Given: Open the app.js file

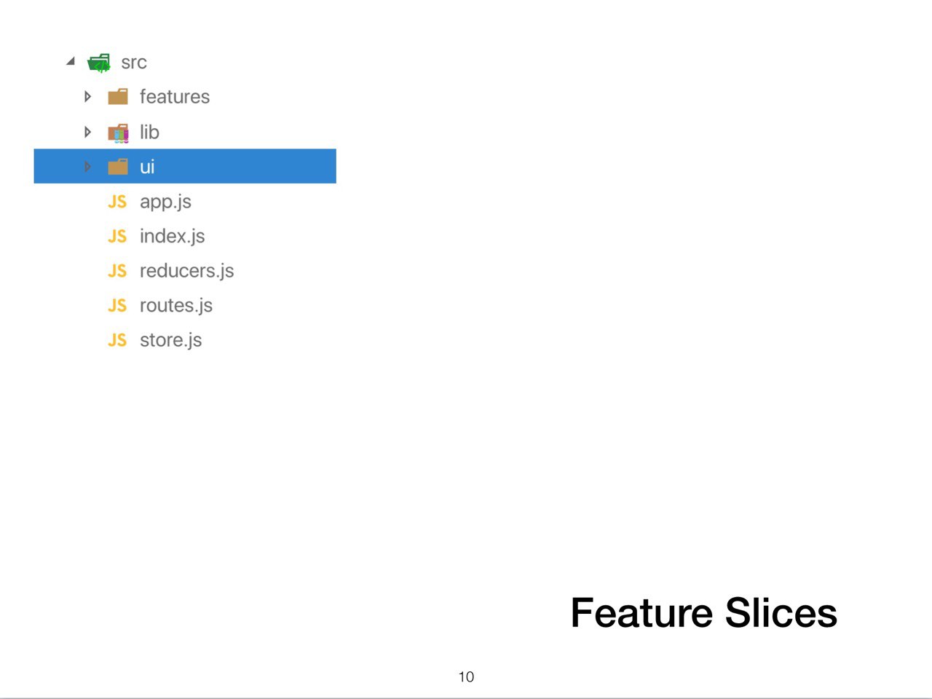Looking at the screenshot, I should (165, 202).
